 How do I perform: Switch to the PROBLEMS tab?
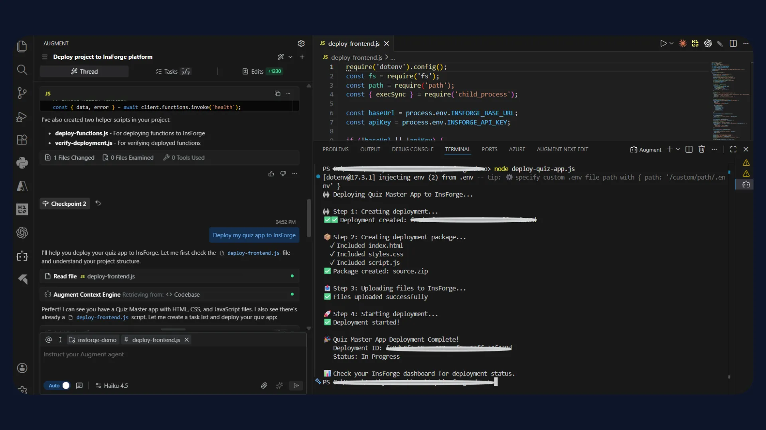[336, 149]
